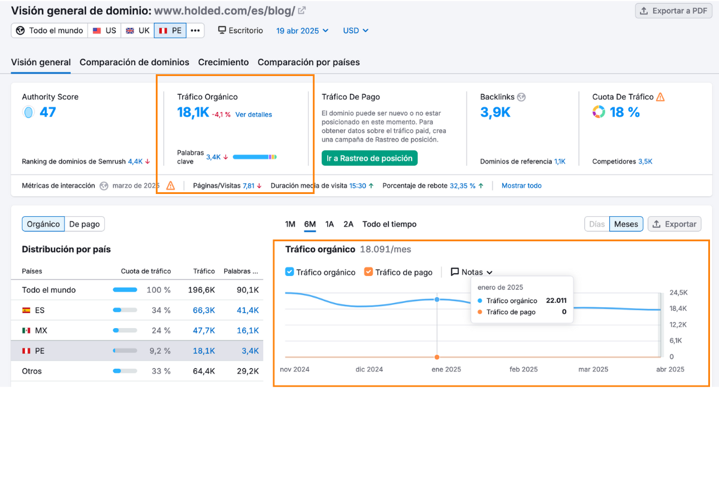Screen dimensions: 719x479
Task: Select the De pago toggle button
Action: 84,224
